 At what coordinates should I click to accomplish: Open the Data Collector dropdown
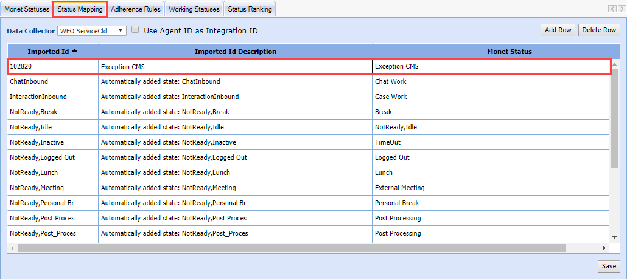tap(92, 30)
